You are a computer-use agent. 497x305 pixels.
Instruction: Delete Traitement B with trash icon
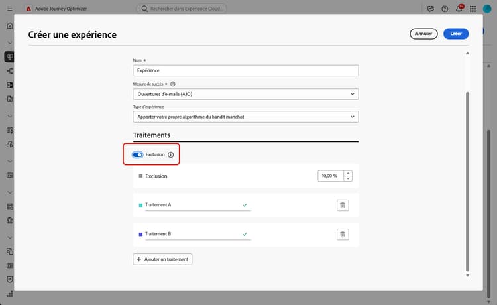[343, 234]
